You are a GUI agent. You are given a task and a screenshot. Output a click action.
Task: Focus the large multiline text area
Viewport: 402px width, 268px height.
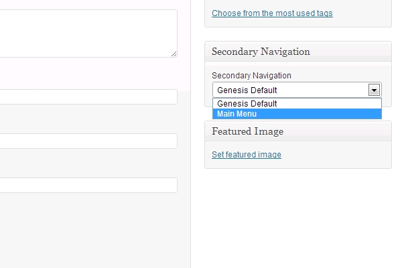click(88, 33)
